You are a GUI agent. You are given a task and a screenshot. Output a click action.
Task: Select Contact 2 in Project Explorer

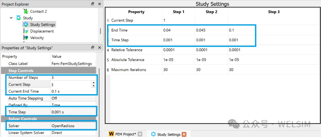tap(38, 12)
